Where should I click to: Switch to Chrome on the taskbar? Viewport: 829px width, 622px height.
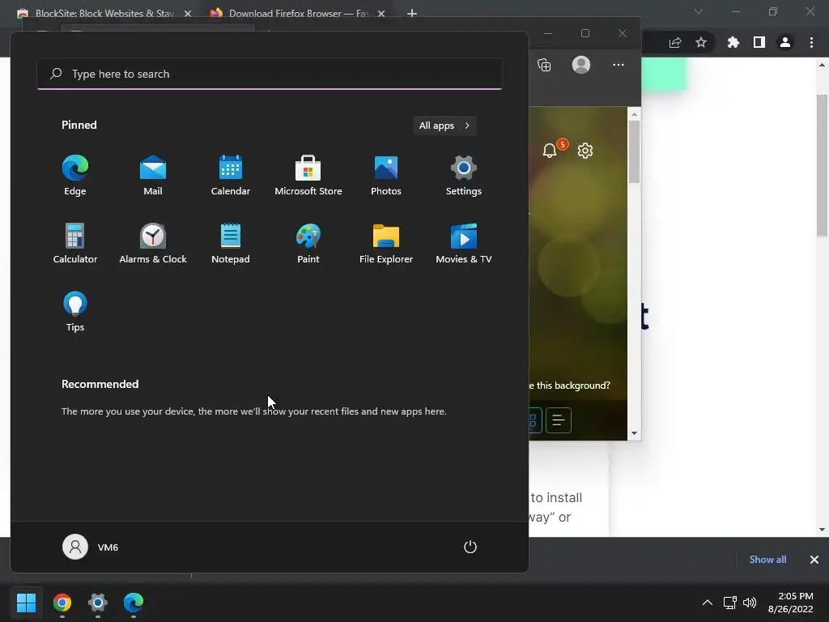pos(62,603)
